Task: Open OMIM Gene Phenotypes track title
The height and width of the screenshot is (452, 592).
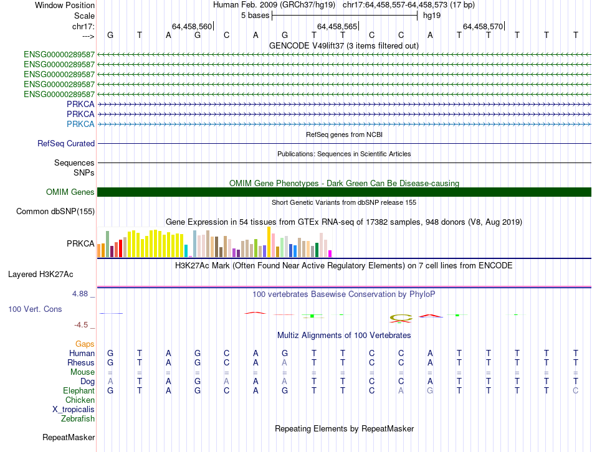Action: pyautogui.click(x=344, y=184)
